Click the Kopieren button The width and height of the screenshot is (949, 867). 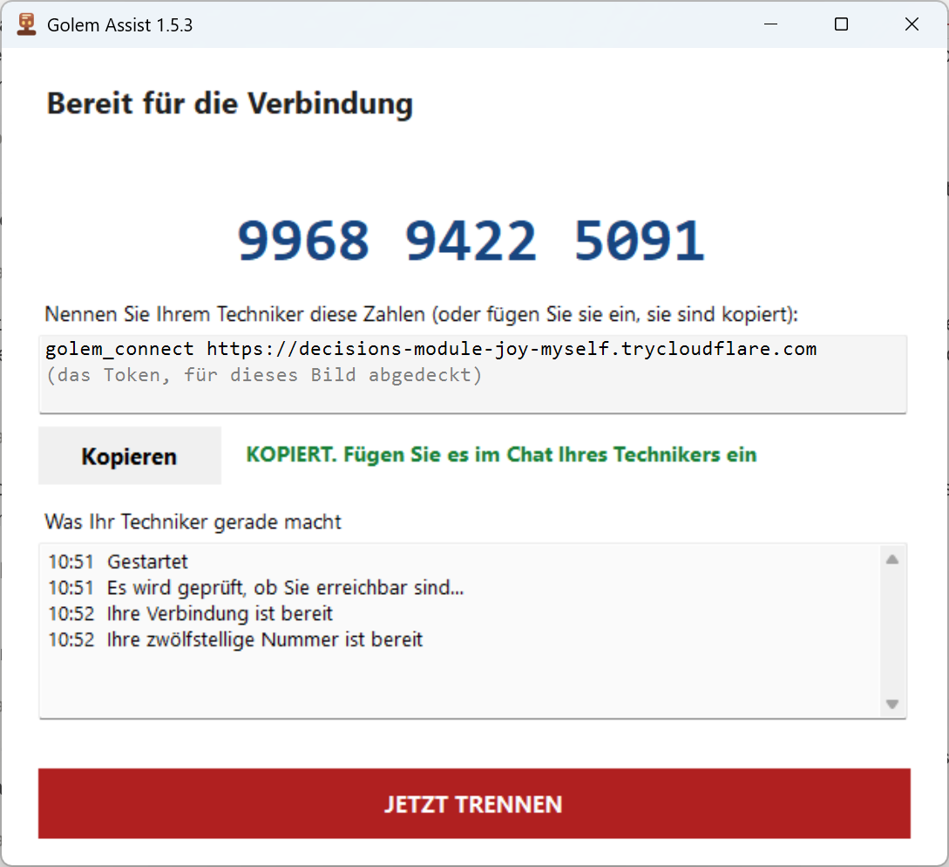coord(130,455)
